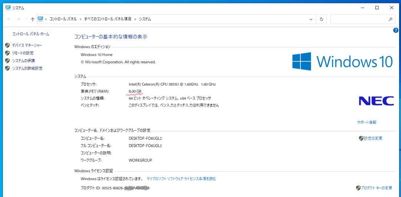Click Windows はライセンス認証されています text
Image resolution: width=401 pixels, height=197 pixels.
point(111,179)
